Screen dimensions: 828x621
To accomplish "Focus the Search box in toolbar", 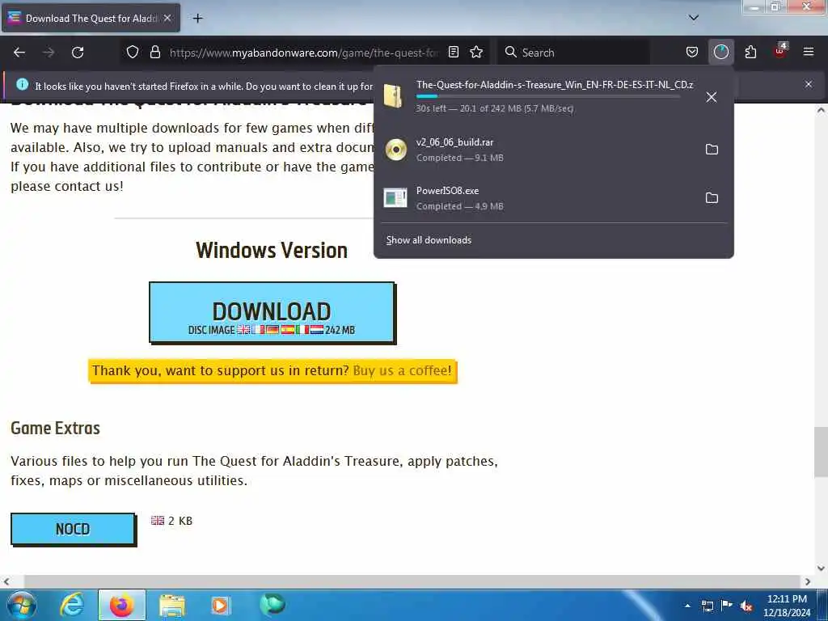I will click(573, 53).
